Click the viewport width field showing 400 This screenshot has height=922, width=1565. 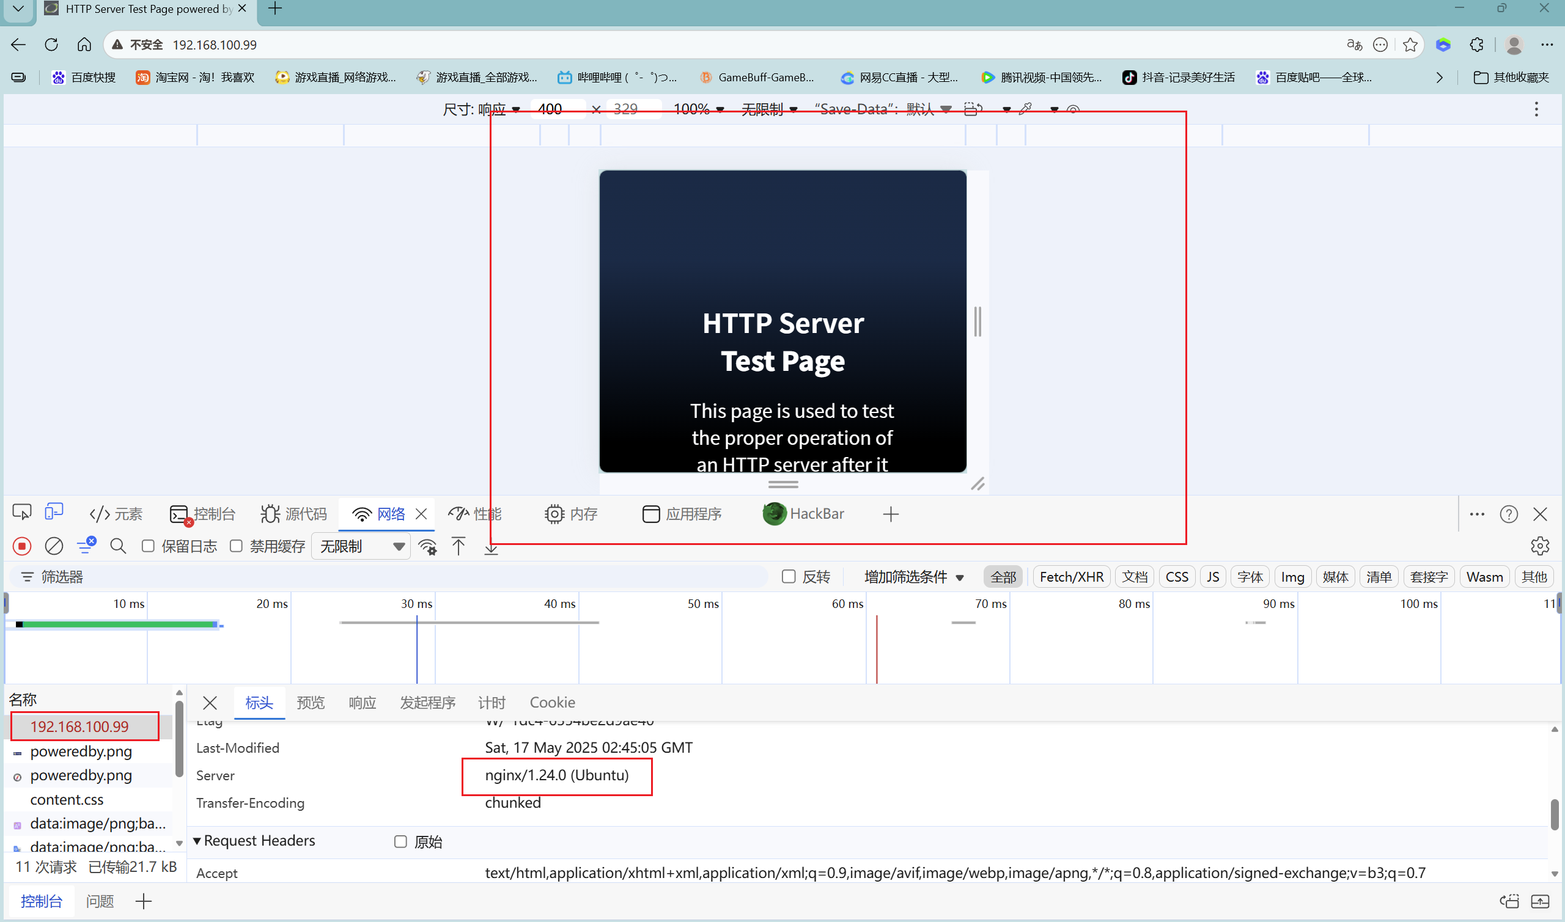557,109
